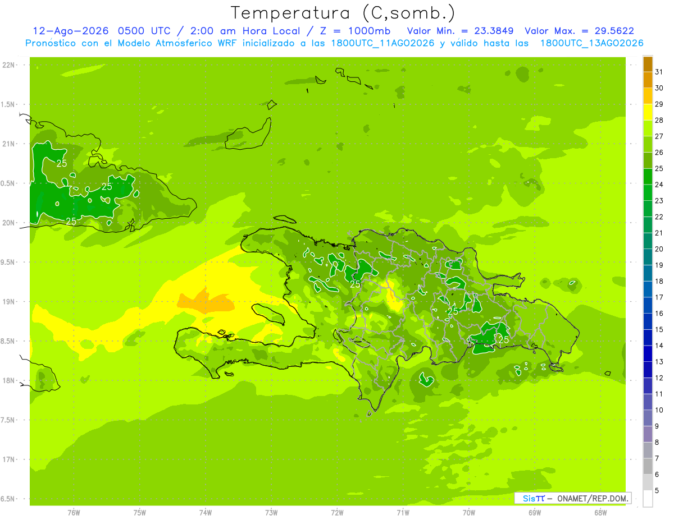The image size is (674, 520).
Task: Click the orange warm patch west of Haiti
Action: pos(206,301)
